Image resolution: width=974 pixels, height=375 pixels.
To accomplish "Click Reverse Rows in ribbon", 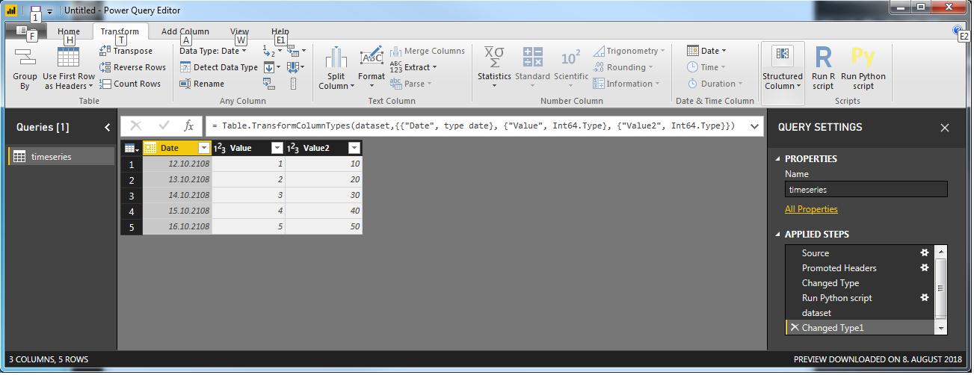I will pos(132,67).
